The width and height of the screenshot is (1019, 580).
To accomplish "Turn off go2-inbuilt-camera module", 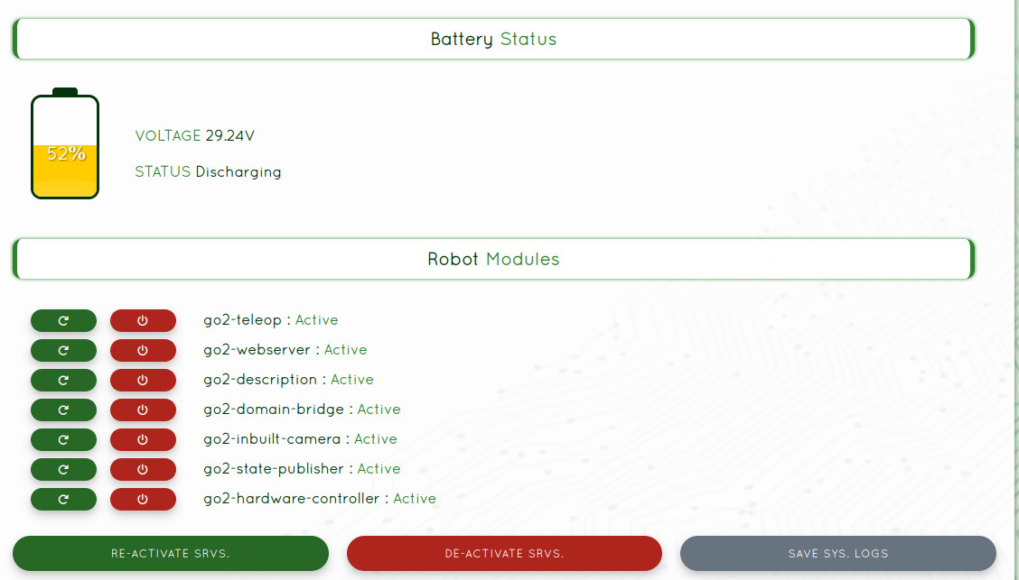I will (143, 439).
